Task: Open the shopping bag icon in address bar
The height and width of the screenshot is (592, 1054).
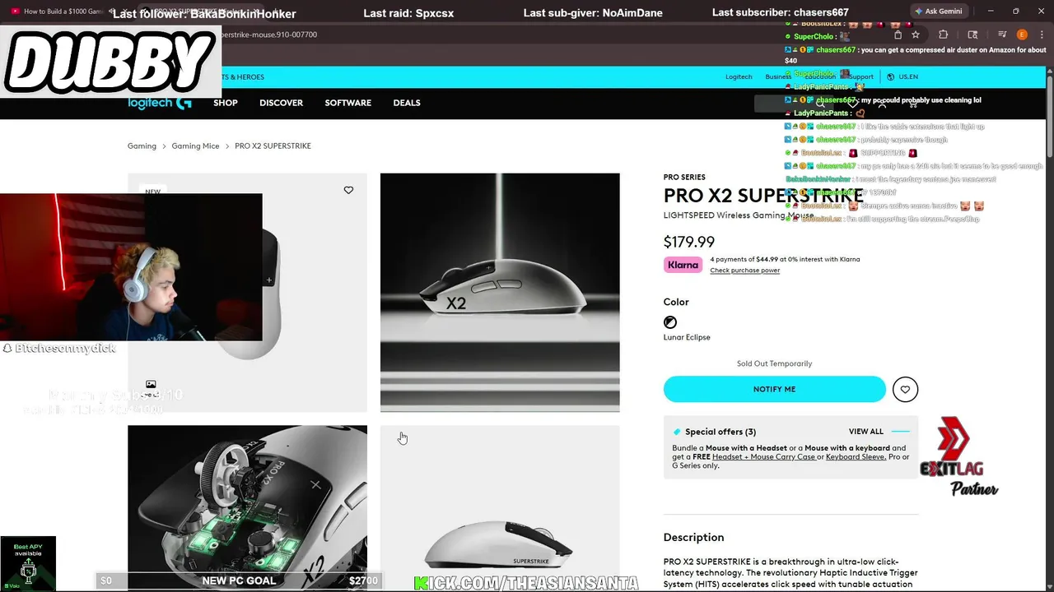Action: [x=898, y=35]
